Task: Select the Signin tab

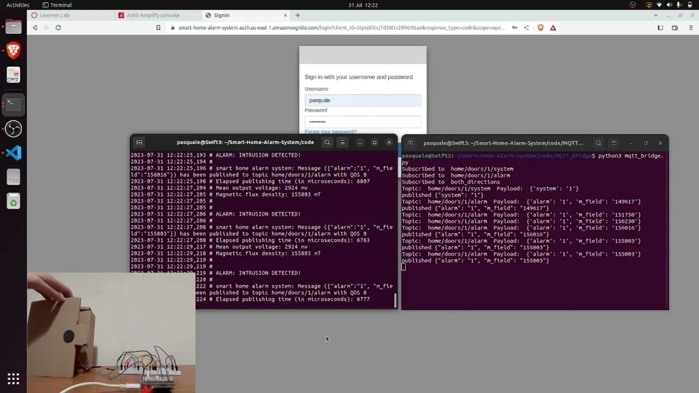Action: pos(246,15)
